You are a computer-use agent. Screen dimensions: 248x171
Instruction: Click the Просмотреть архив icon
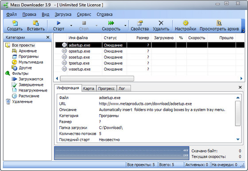tap(219, 23)
